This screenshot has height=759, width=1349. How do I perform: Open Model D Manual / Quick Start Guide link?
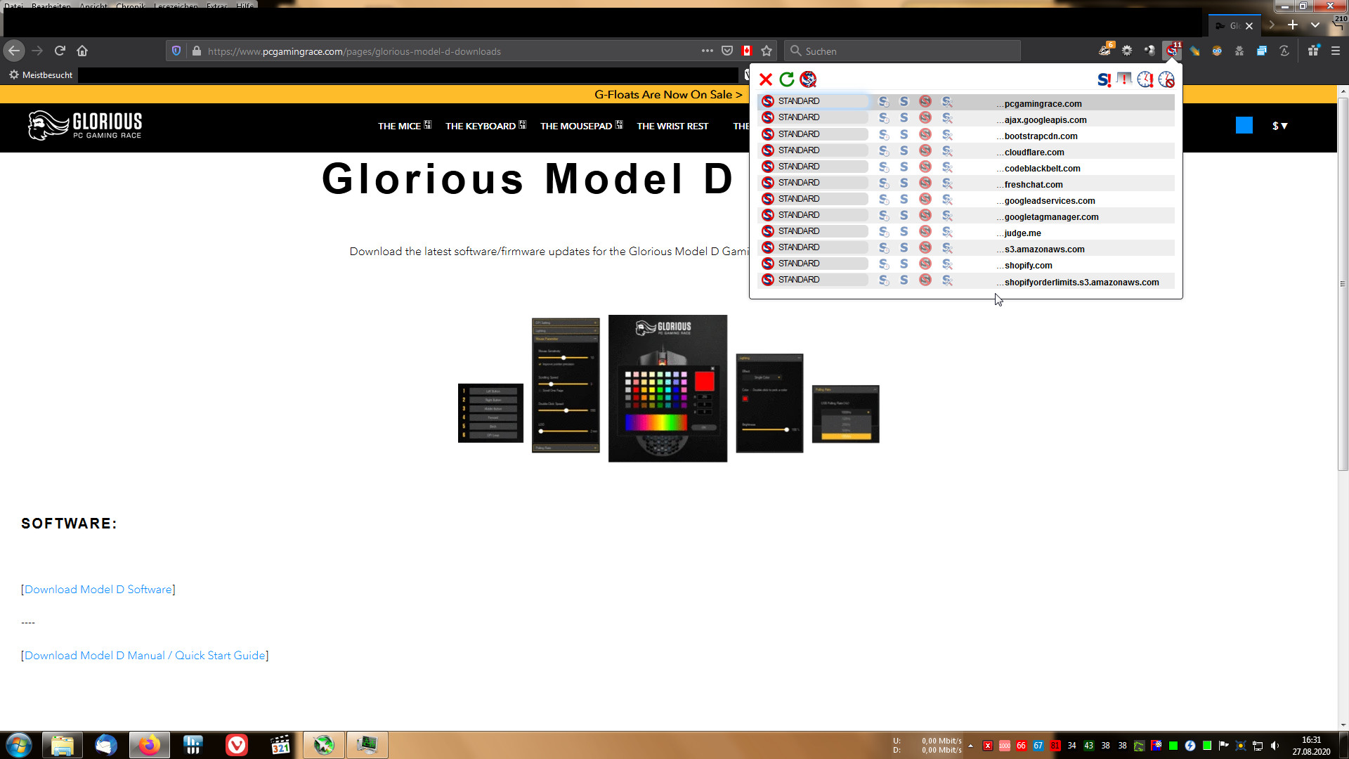[x=145, y=655]
